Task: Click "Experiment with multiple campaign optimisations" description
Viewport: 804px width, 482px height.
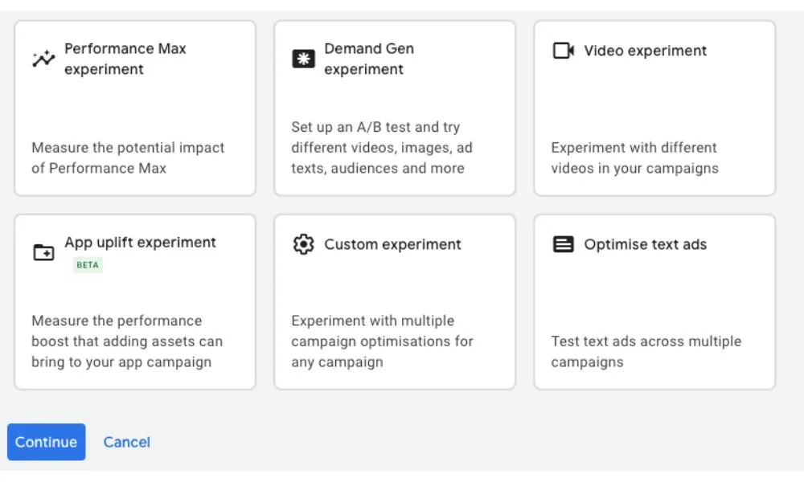Action: (382, 341)
